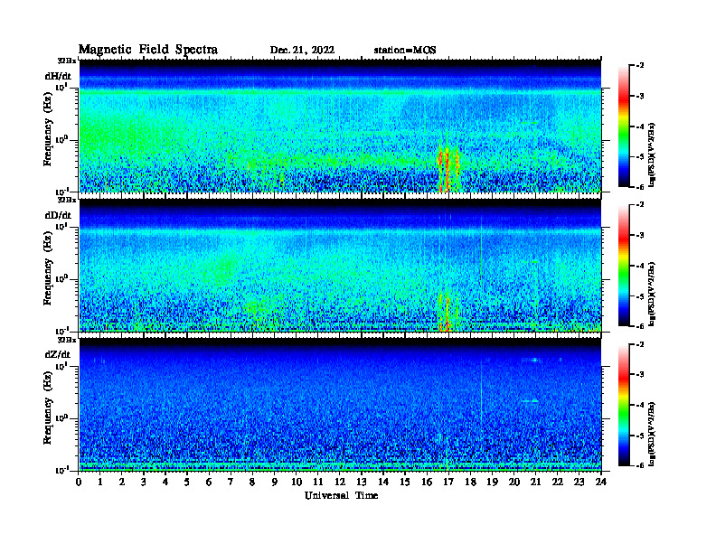Click hour 13 on the Universal Time axis

[x=362, y=483]
